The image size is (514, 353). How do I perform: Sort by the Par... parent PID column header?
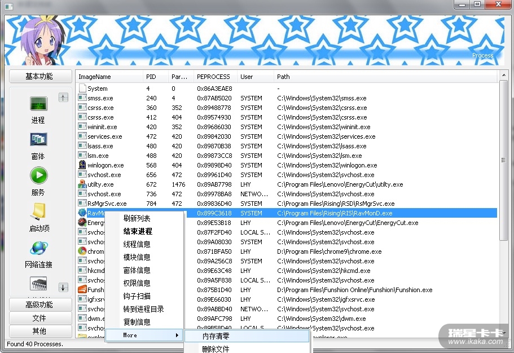click(x=181, y=77)
